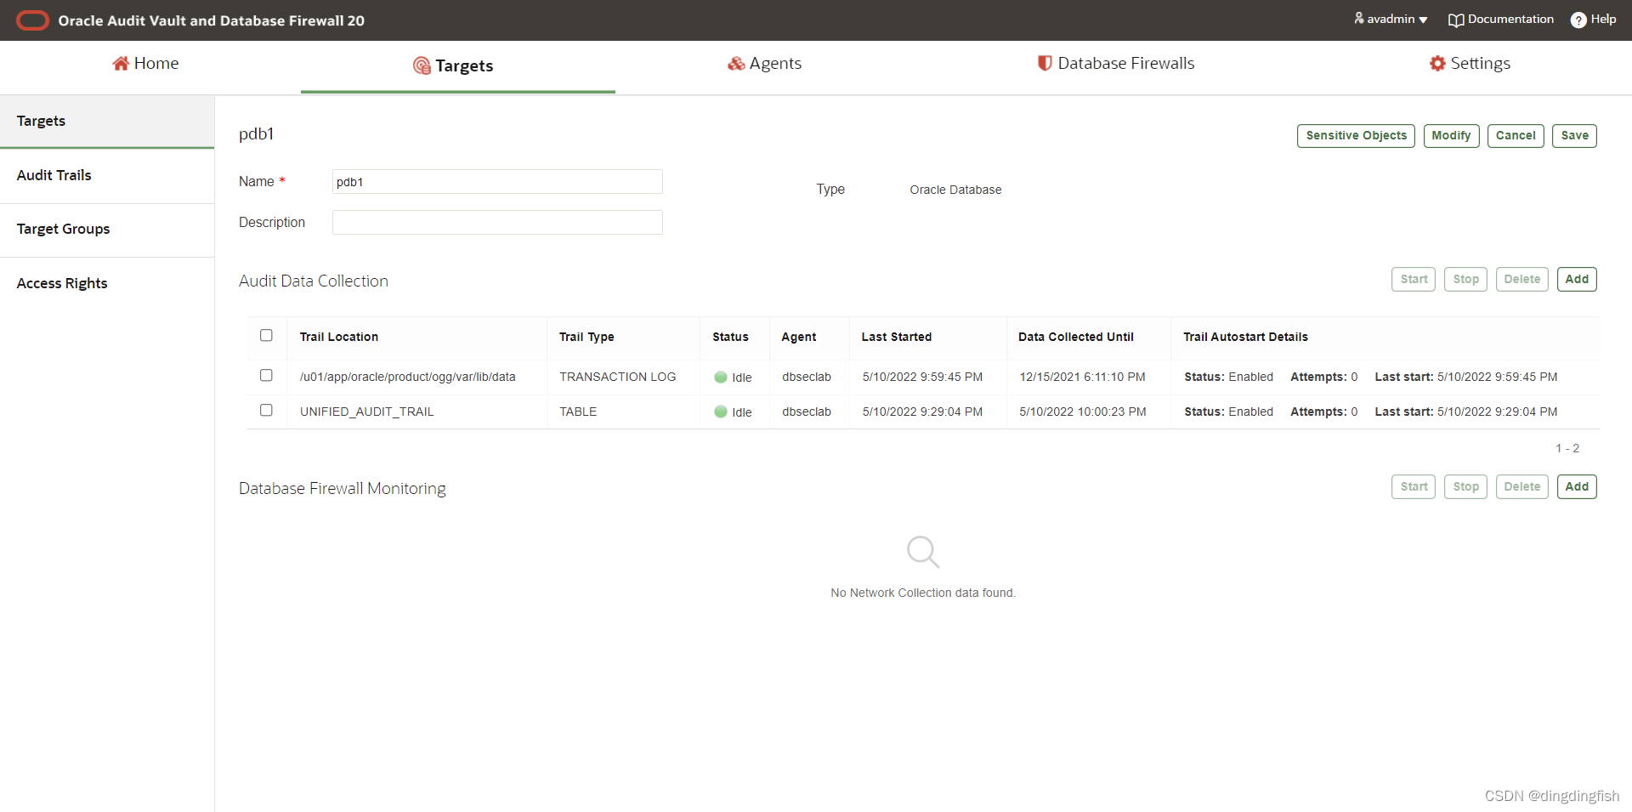Stop the audit data collection trail

[1465, 280]
